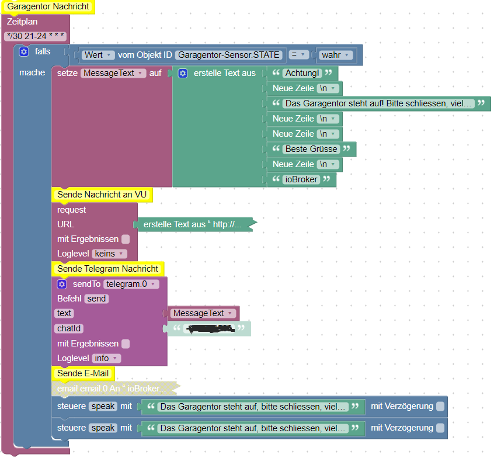This screenshot has height=461, width=494.
Task: Edit the Achtung! text field
Action: pos(302,74)
